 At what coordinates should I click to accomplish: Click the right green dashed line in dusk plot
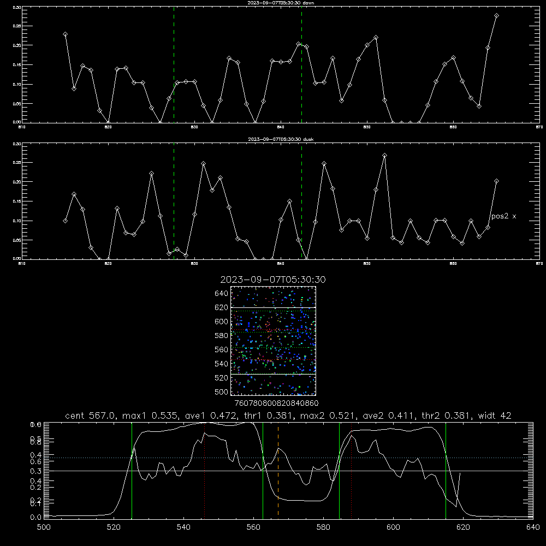(301, 201)
